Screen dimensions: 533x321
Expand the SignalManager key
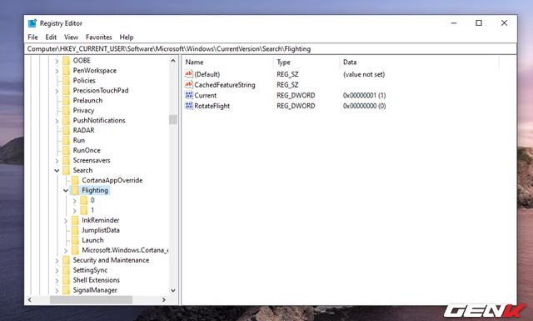point(57,290)
